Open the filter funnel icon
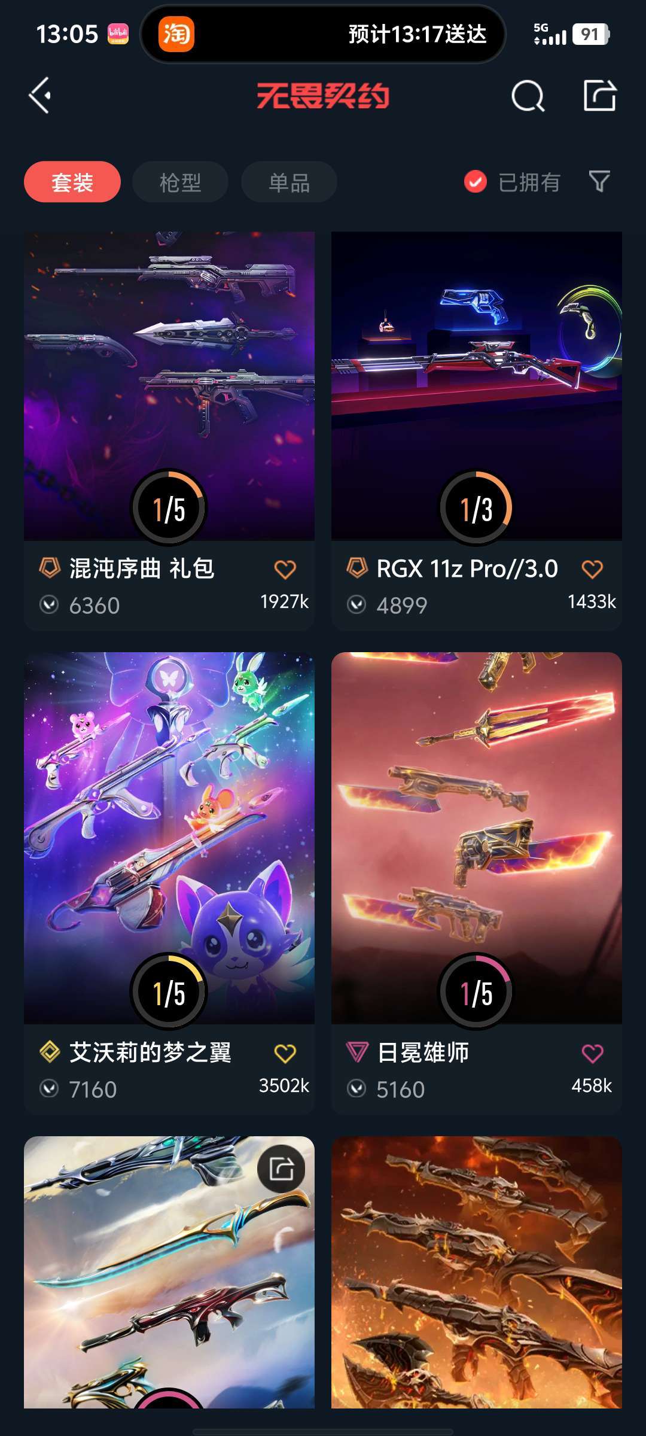The width and height of the screenshot is (646, 1436). (599, 181)
